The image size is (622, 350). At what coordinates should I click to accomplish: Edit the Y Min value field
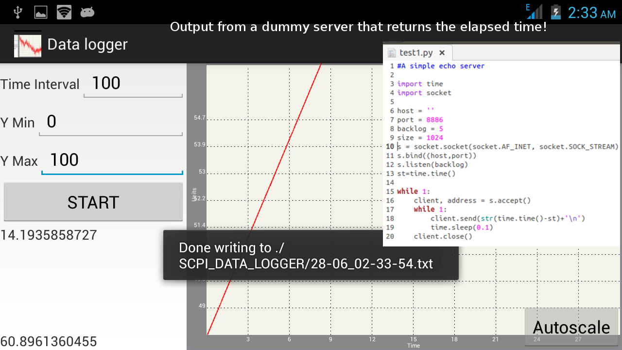111,122
